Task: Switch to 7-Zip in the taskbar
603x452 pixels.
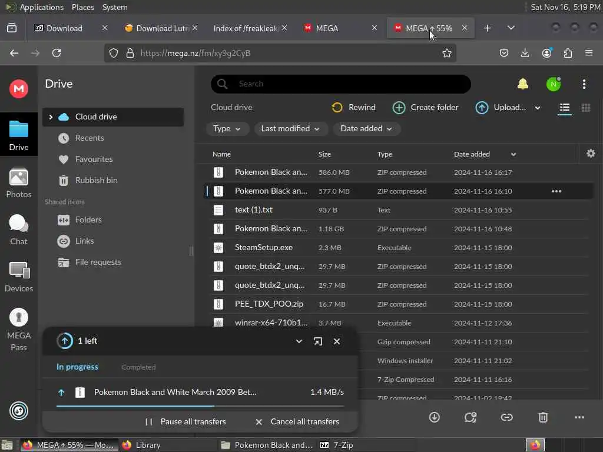Action: coord(336,445)
